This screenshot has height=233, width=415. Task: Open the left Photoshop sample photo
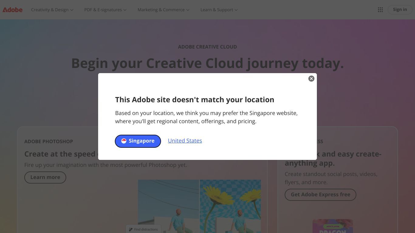tap(168, 206)
